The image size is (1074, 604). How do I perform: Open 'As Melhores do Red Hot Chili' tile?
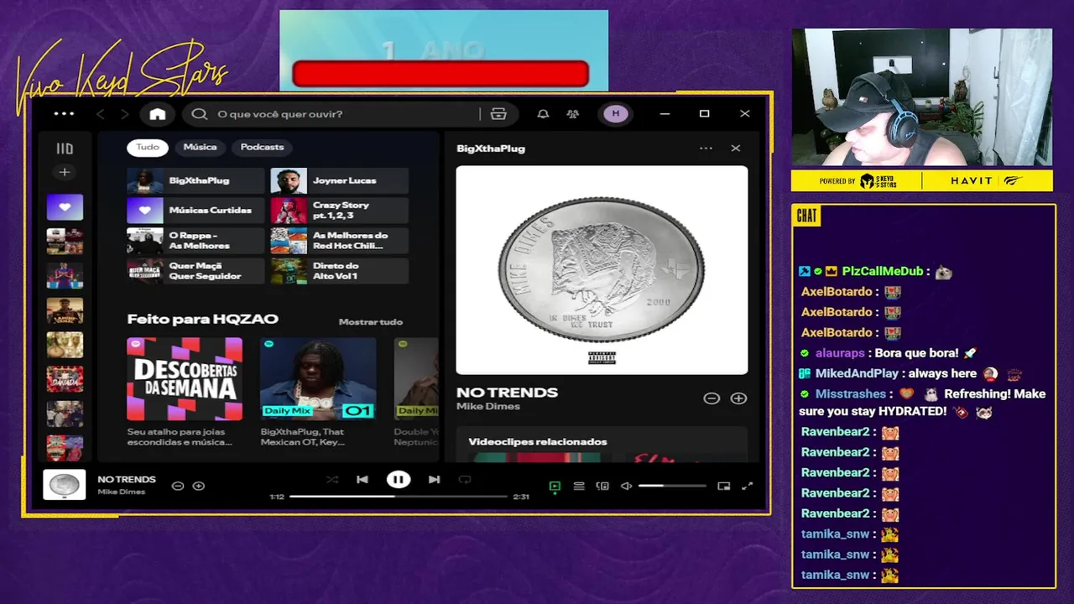[339, 241]
